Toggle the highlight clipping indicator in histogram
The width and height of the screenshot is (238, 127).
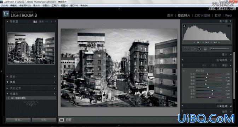tap(229, 26)
